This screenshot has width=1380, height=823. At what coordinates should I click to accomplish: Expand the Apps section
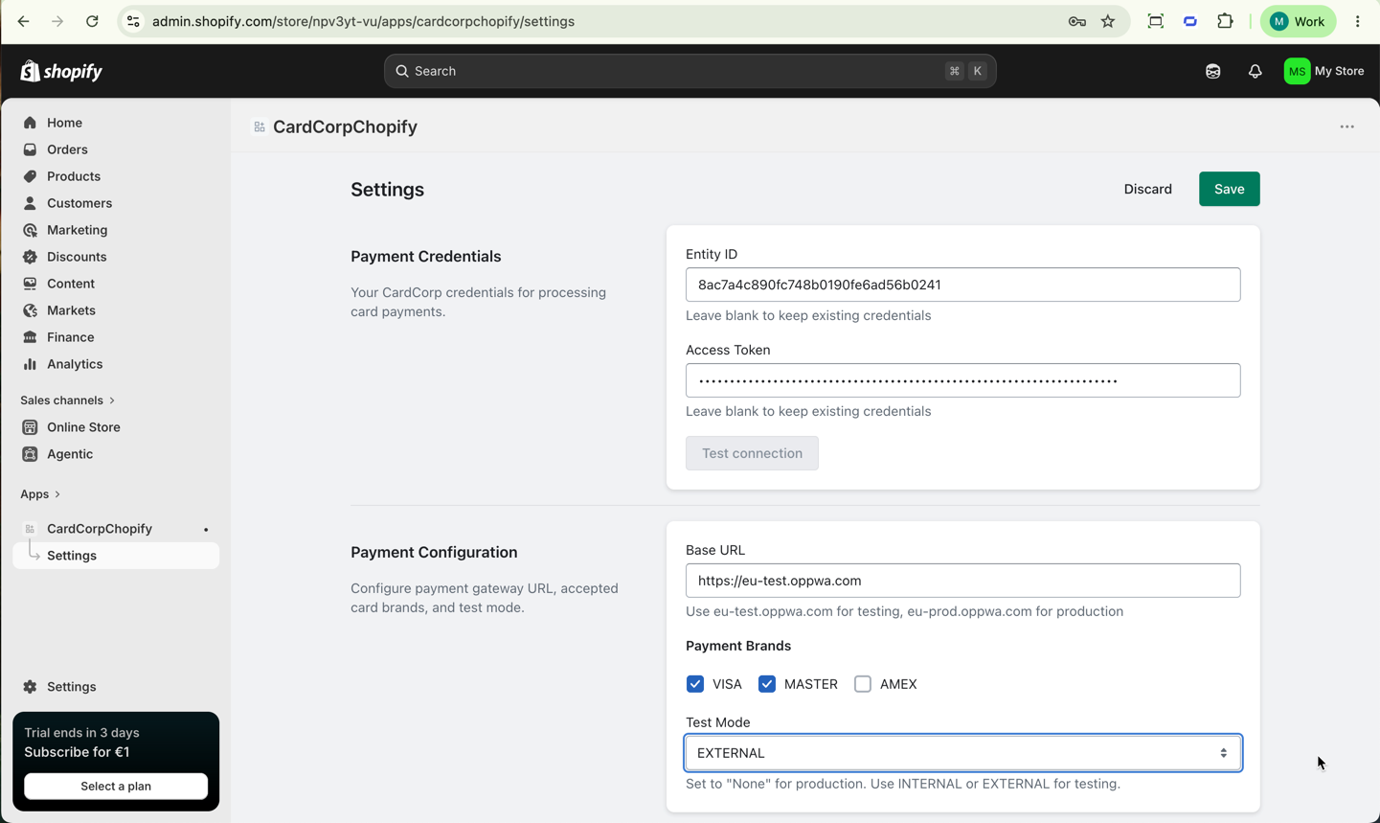tap(40, 494)
